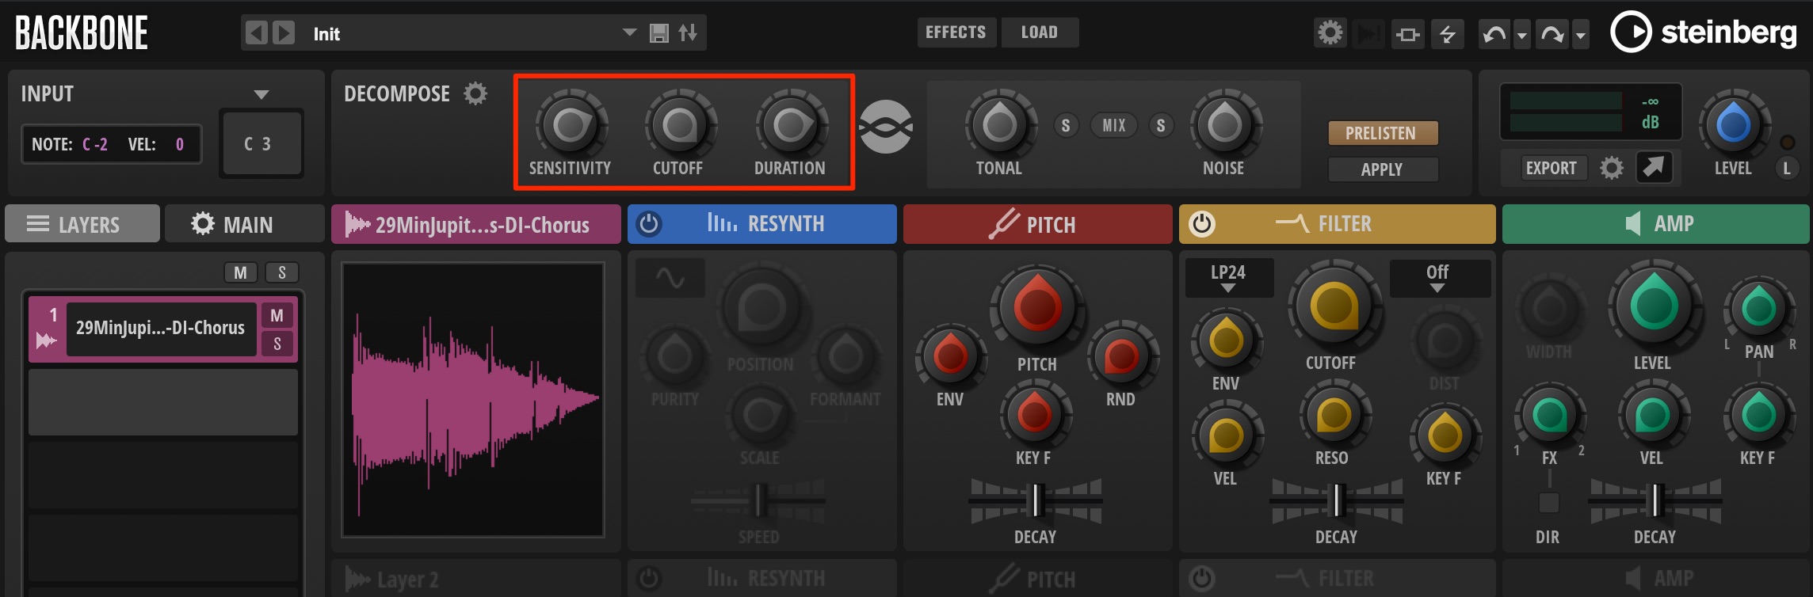The height and width of the screenshot is (597, 1813).
Task: Select the empty second layer slot
Action: point(163,402)
